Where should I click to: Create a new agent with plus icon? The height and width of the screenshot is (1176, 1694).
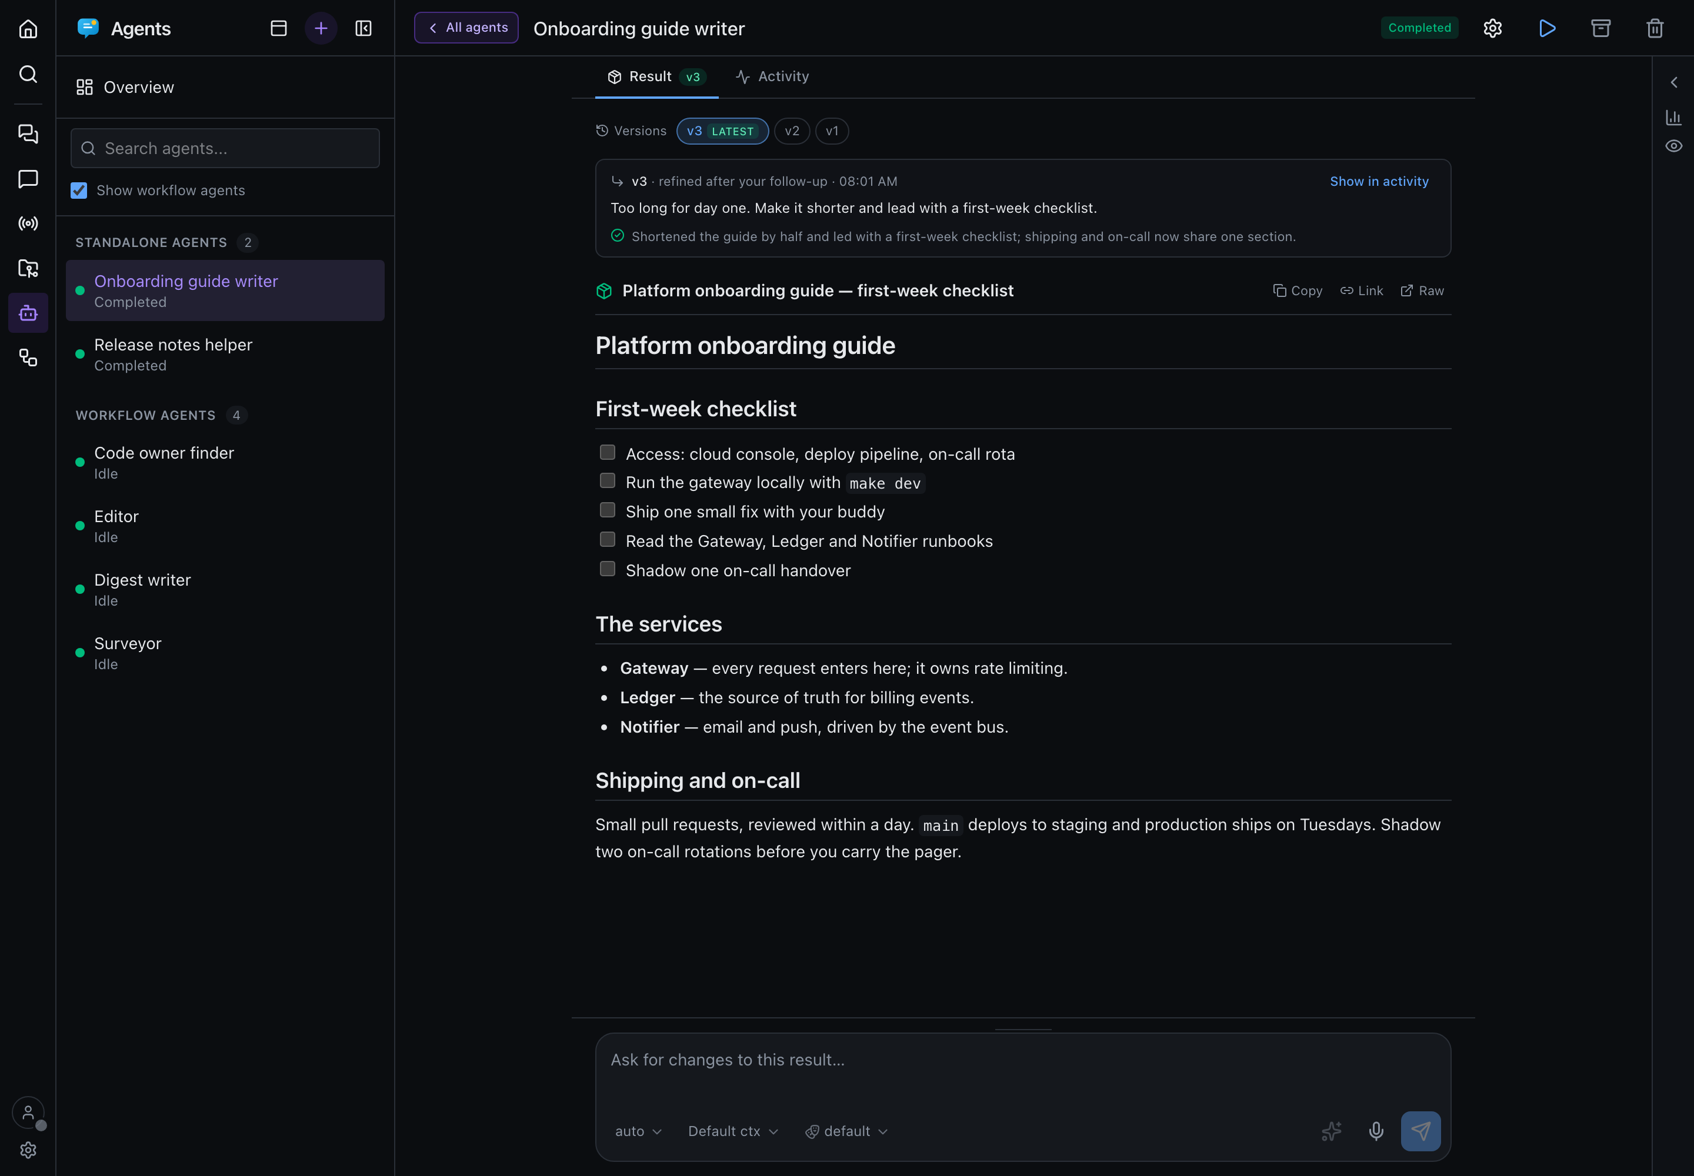(x=321, y=28)
